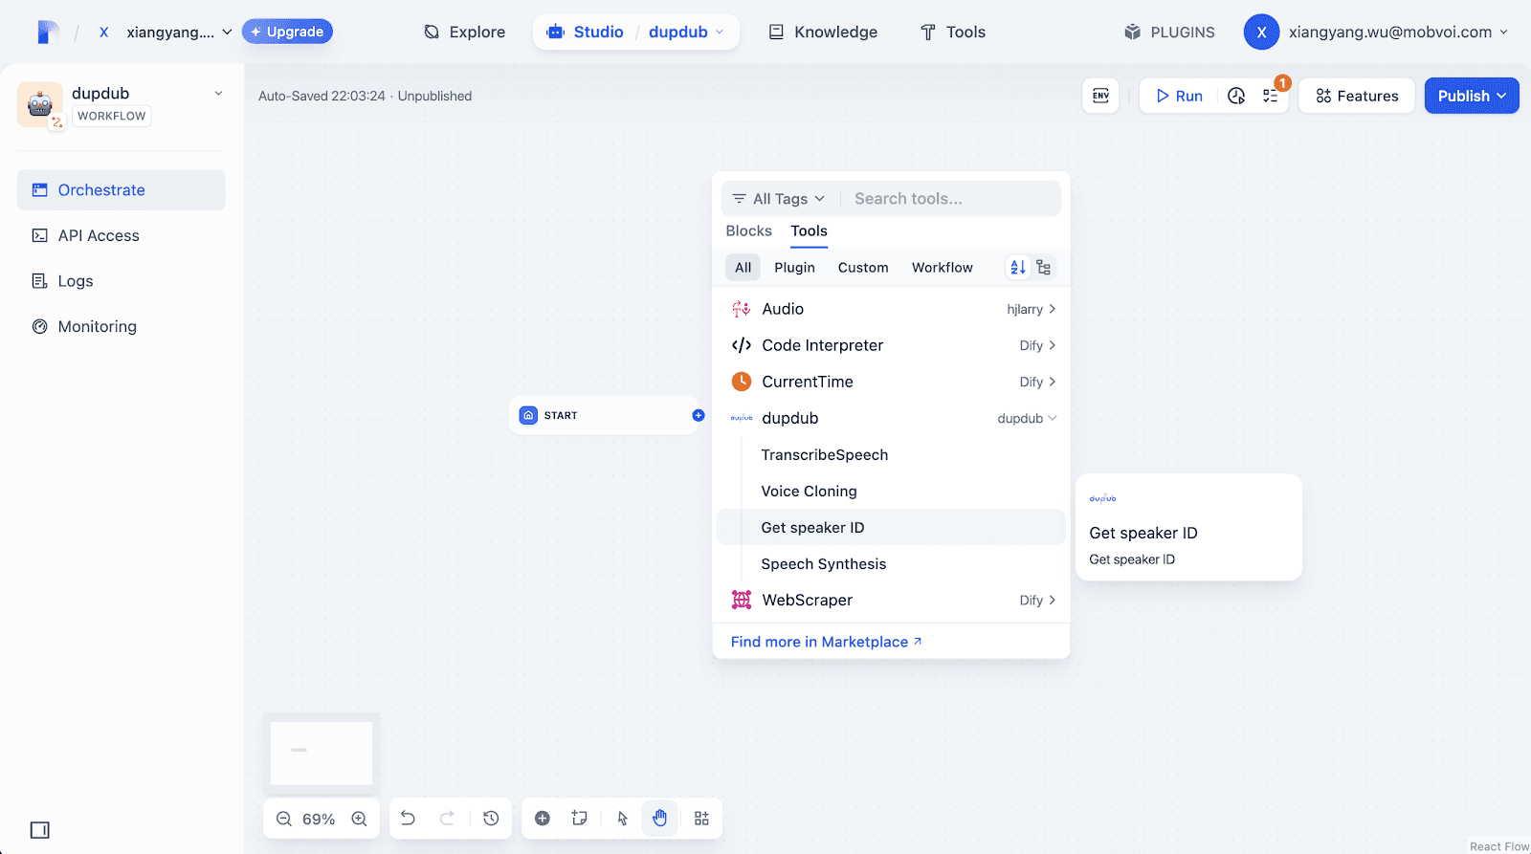Select the Plugin filter tab
The height and width of the screenshot is (854, 1531).
click(x=794, y=268)
